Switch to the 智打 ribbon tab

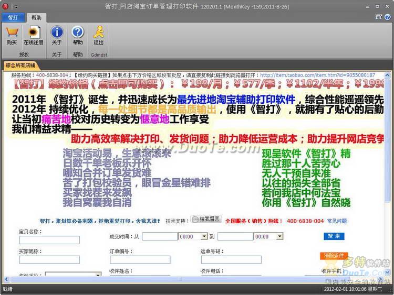(13, 17)
